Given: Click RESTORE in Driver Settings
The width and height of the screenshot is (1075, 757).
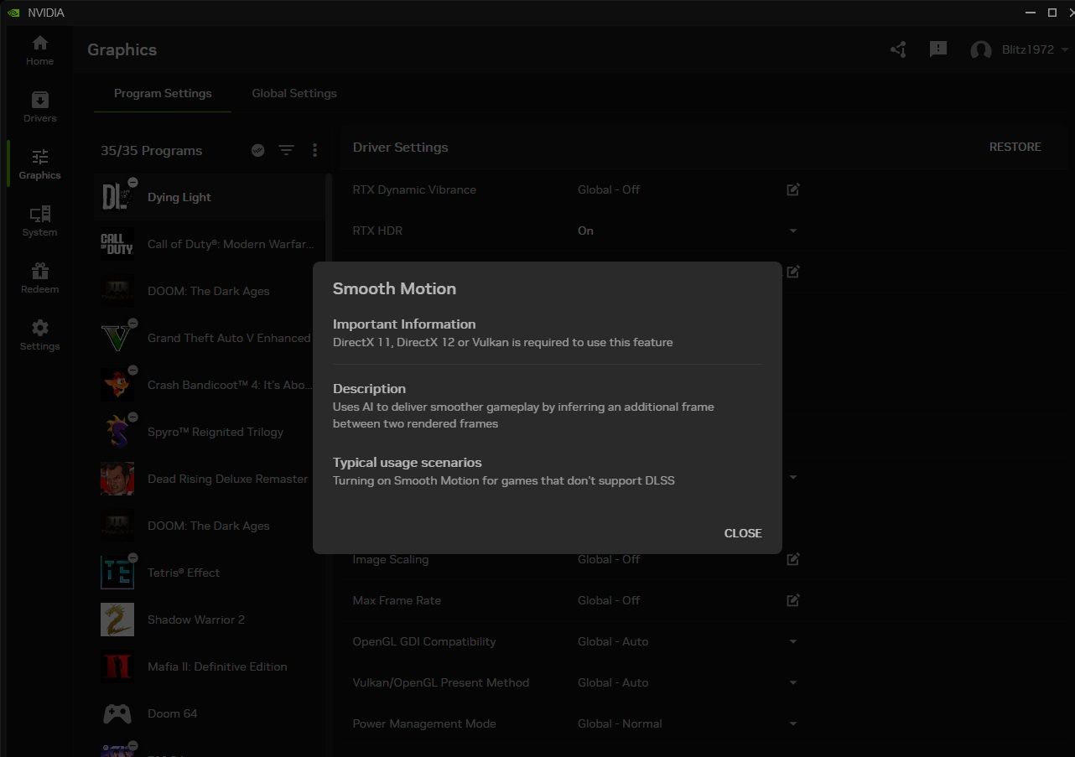Looking at the screenshot, I should [1015, 147].
